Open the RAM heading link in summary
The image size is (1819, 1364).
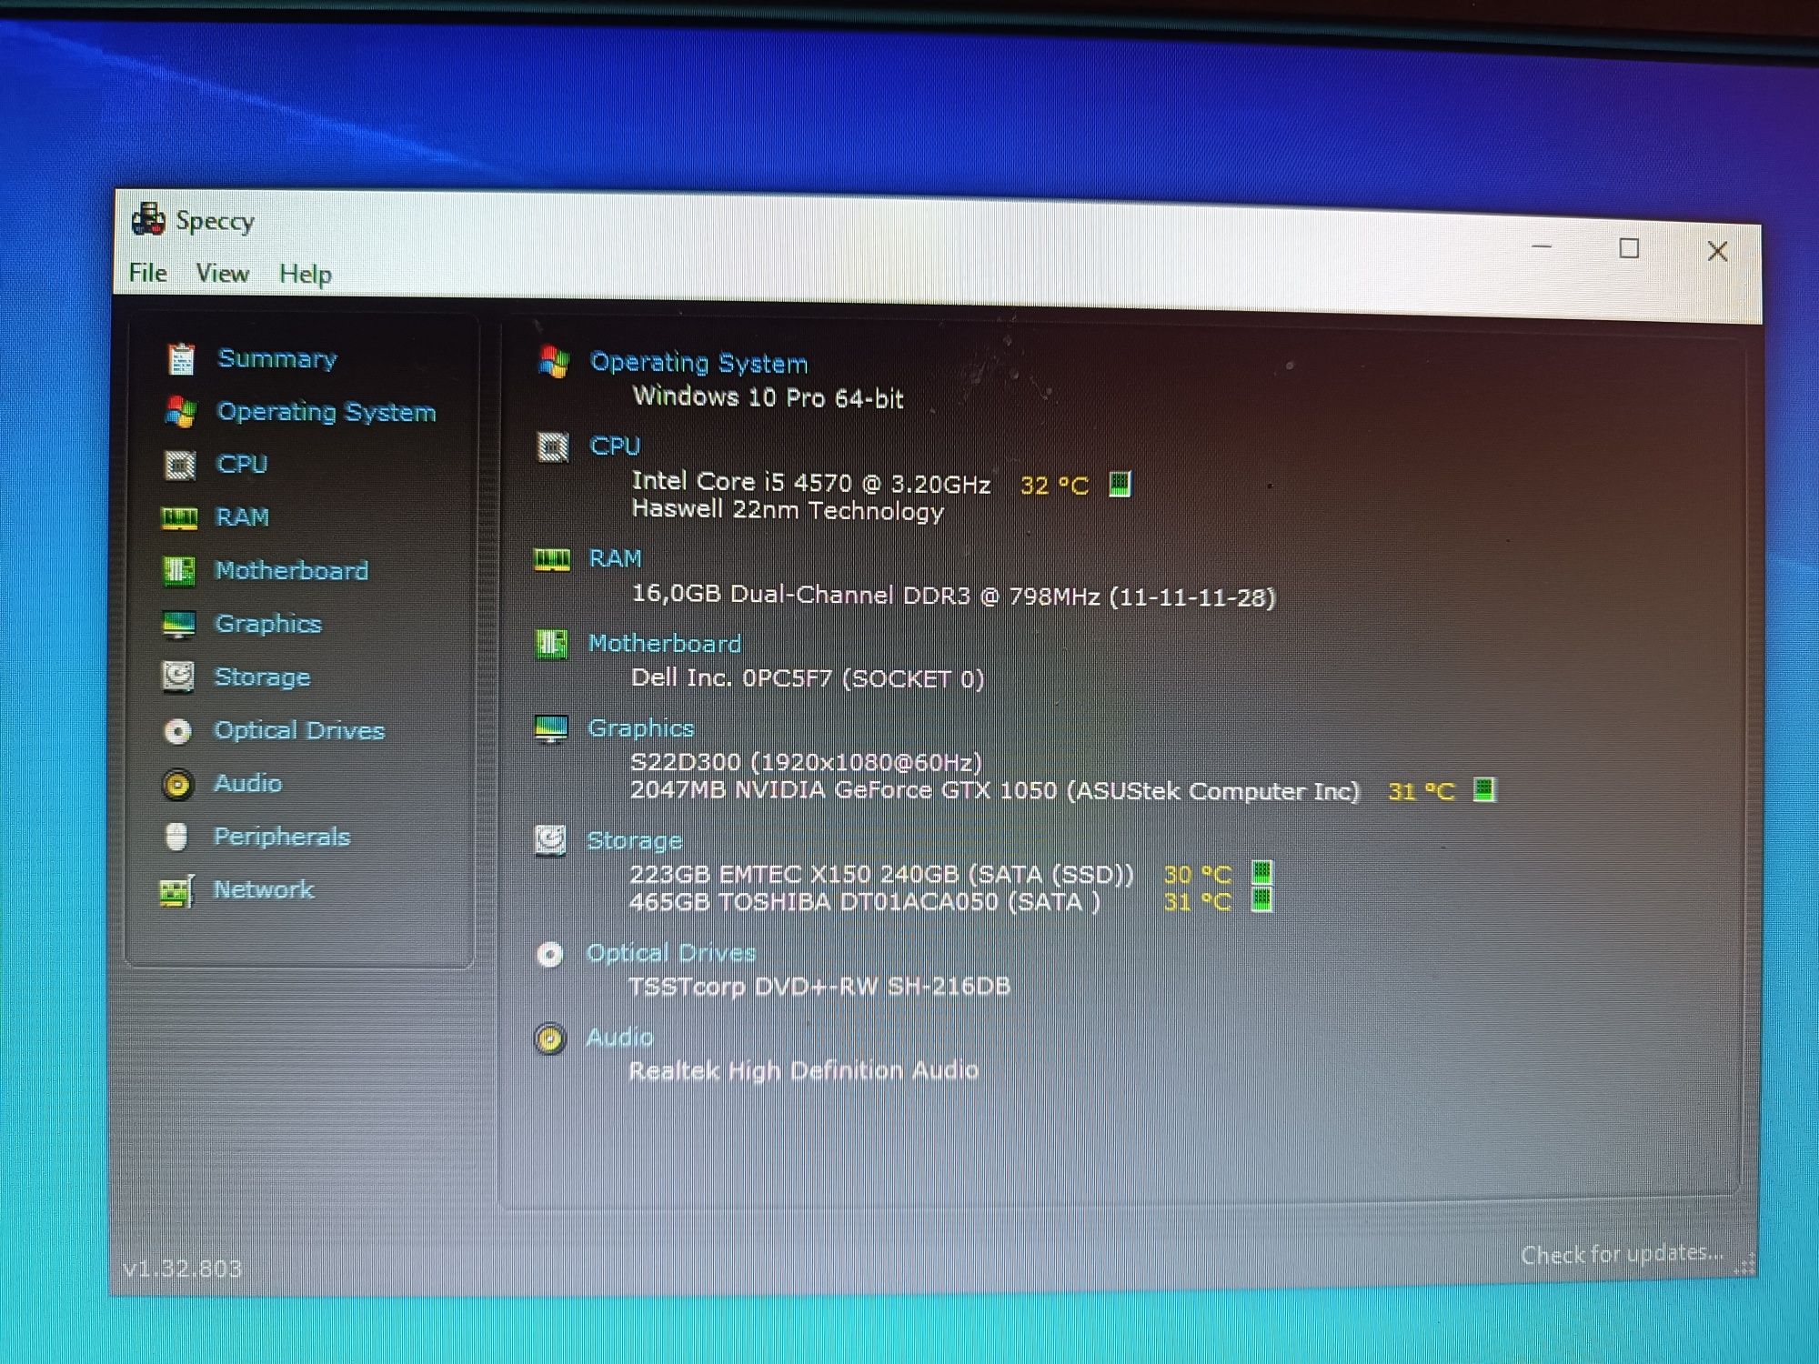(615, 558)
